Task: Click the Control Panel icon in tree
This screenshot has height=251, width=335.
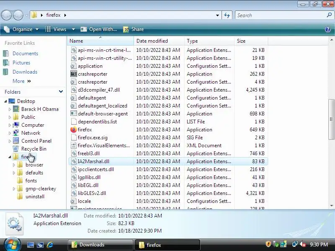Action: coord(16,141)
